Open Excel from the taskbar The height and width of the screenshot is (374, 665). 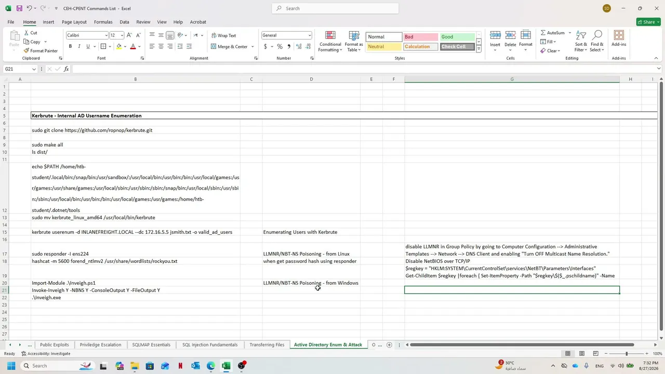click(x=226, y=366)
